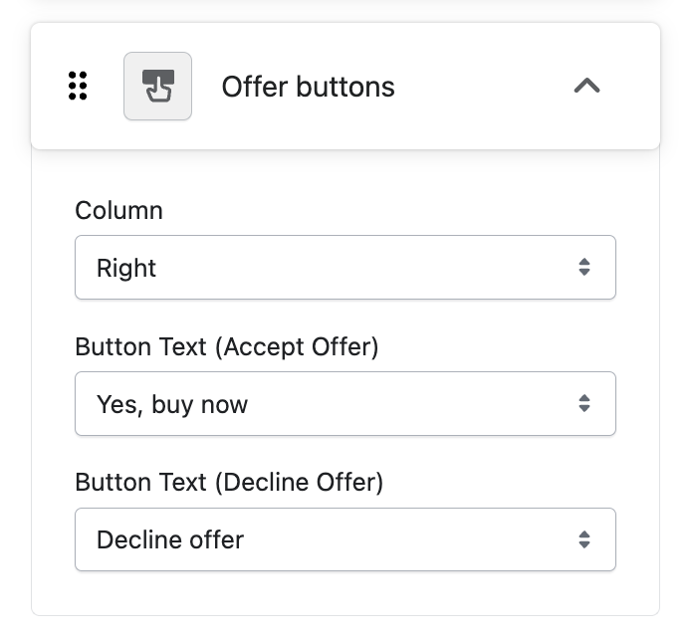This screenshot has width=689, height=639.
Task: Open the Accept Offer button text dropdown
Action: pyautogui.click(x=344, y=404)
